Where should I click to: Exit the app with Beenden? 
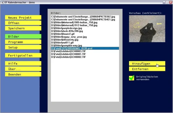[23, 74]
